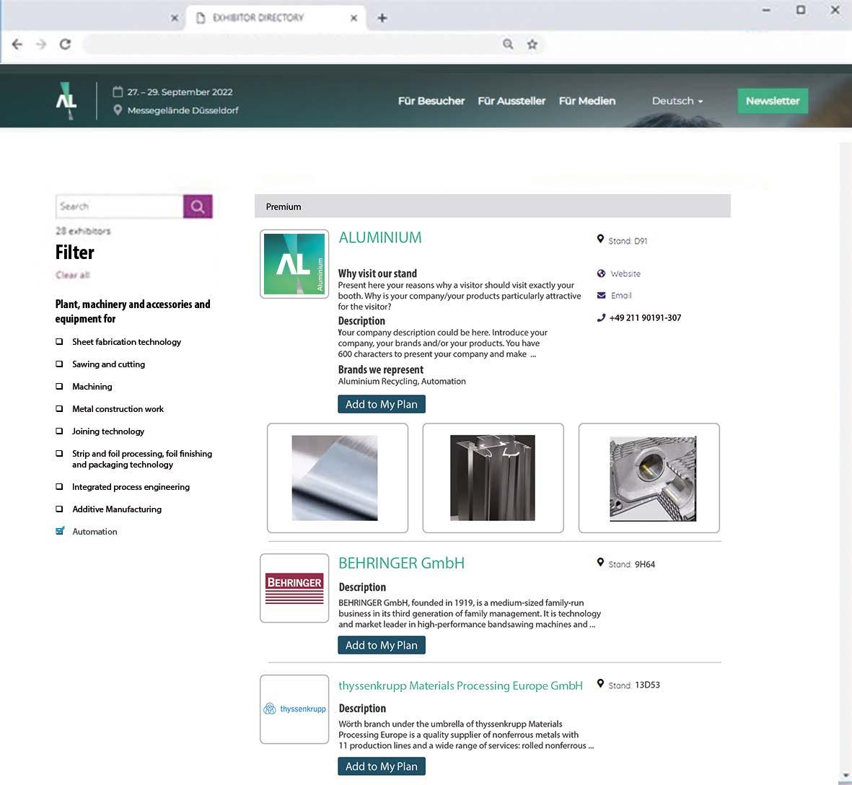Click the calendar icon next to event date
This screenshot has width=852, height=785.
tap(118, 91)
